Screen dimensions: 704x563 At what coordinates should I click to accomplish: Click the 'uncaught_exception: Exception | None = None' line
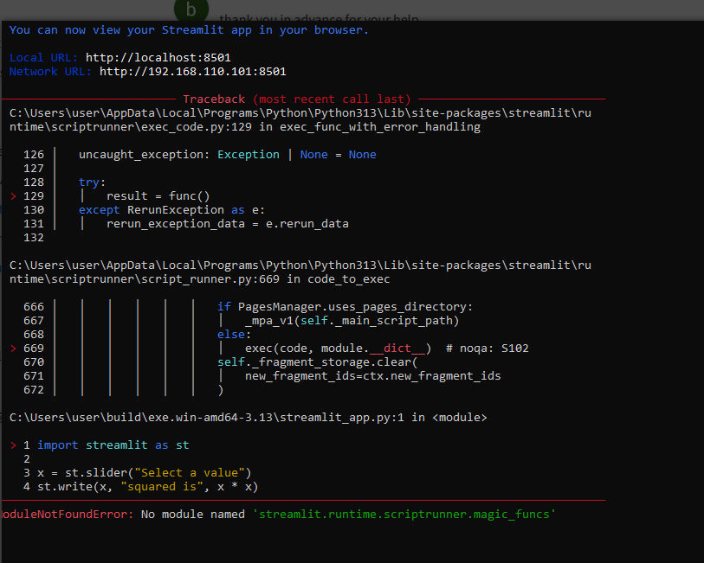click(228, 155)
